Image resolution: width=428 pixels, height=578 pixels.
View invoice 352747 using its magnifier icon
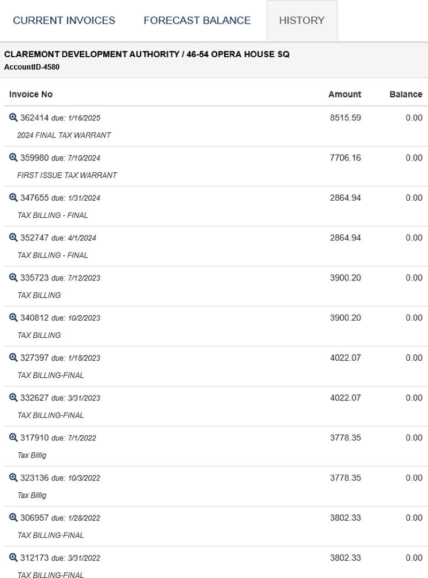(13, 238)
